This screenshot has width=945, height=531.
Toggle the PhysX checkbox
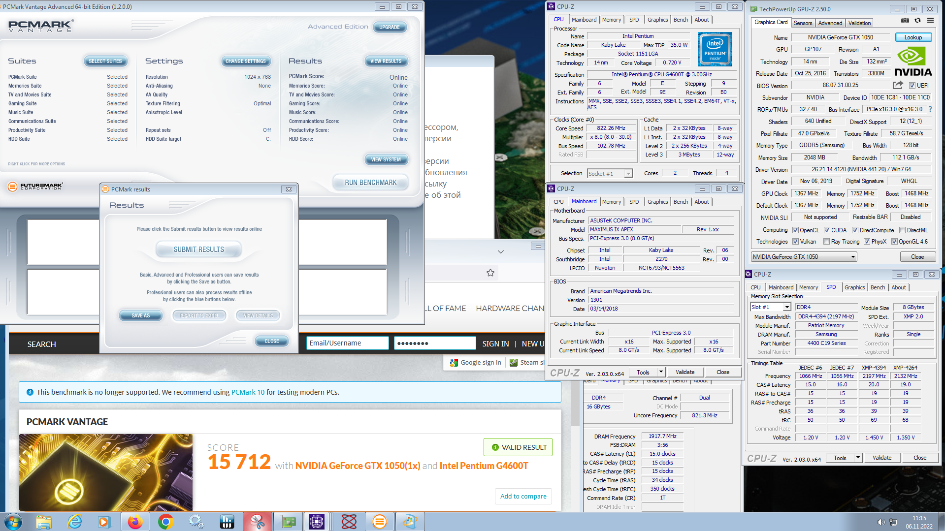[867, 242]
